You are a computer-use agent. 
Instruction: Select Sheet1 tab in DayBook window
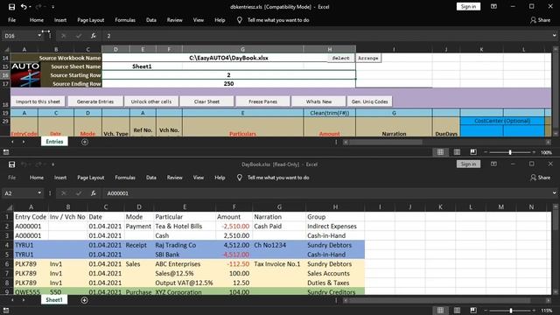54,299
